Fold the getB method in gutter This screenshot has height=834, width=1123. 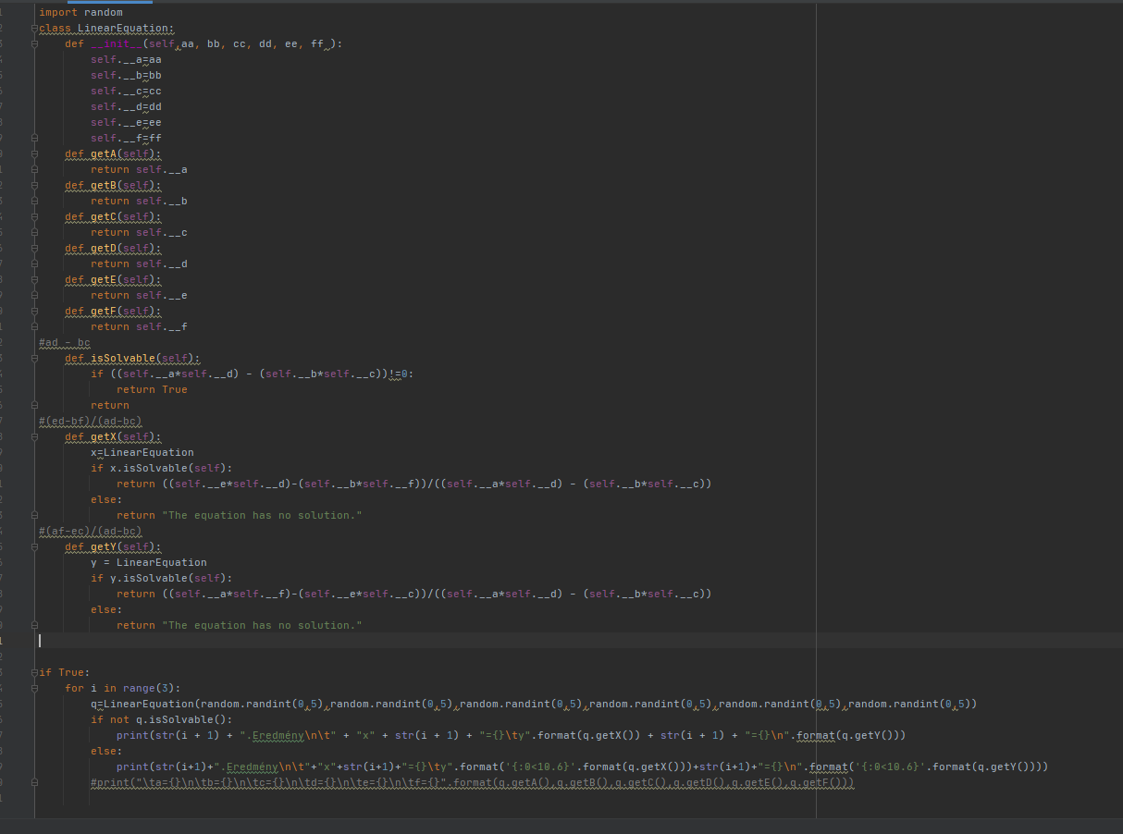(x=34, y=185)
